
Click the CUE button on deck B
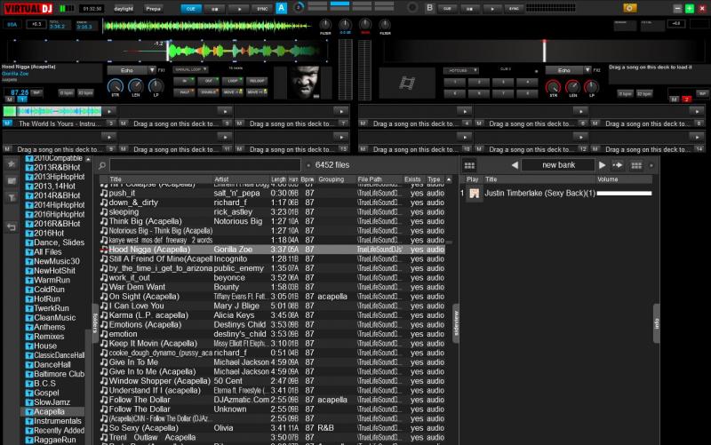(447, 8)
